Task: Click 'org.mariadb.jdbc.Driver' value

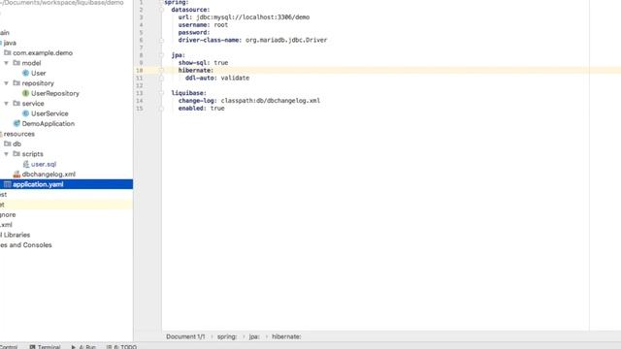Action: [x=286, y=40]
